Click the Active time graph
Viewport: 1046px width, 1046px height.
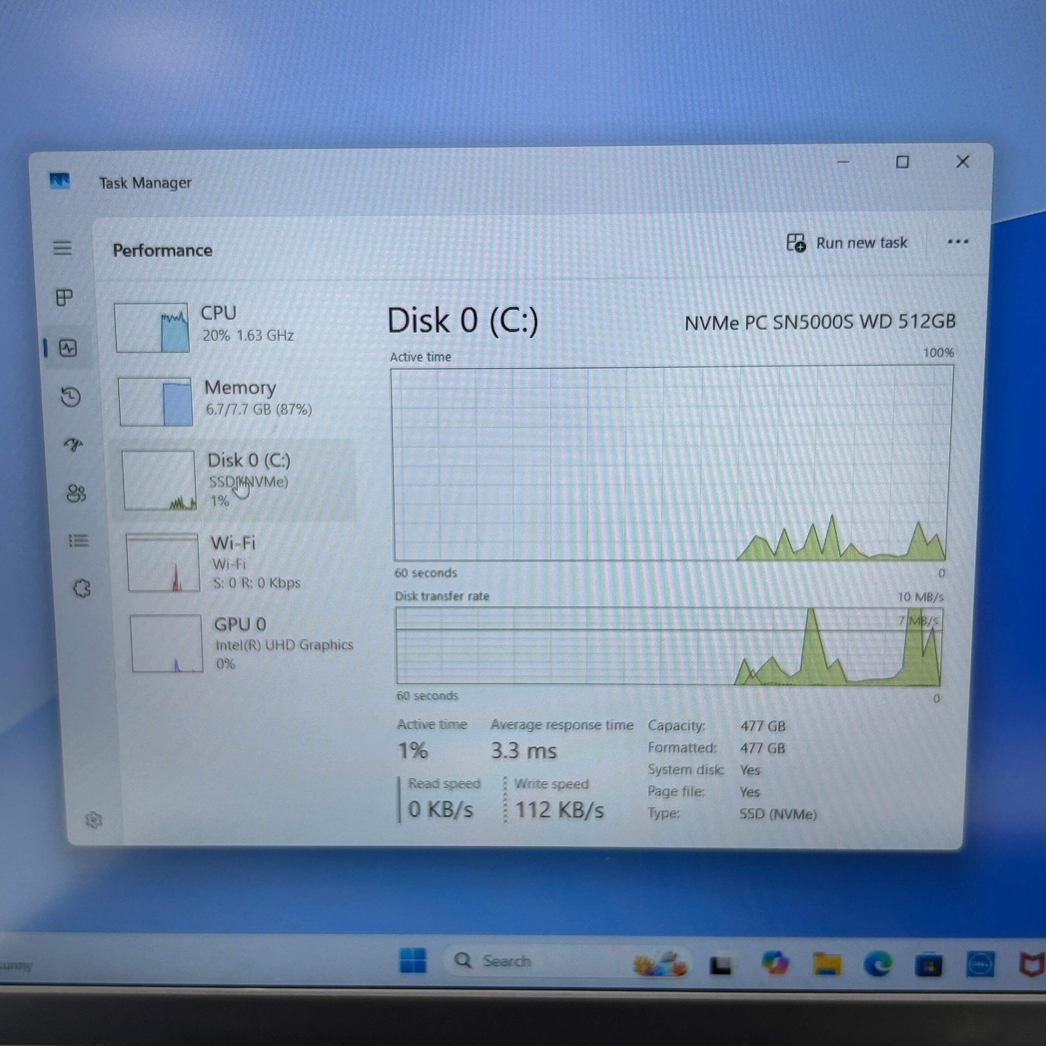pyautogui.click(x=671, y=464)
